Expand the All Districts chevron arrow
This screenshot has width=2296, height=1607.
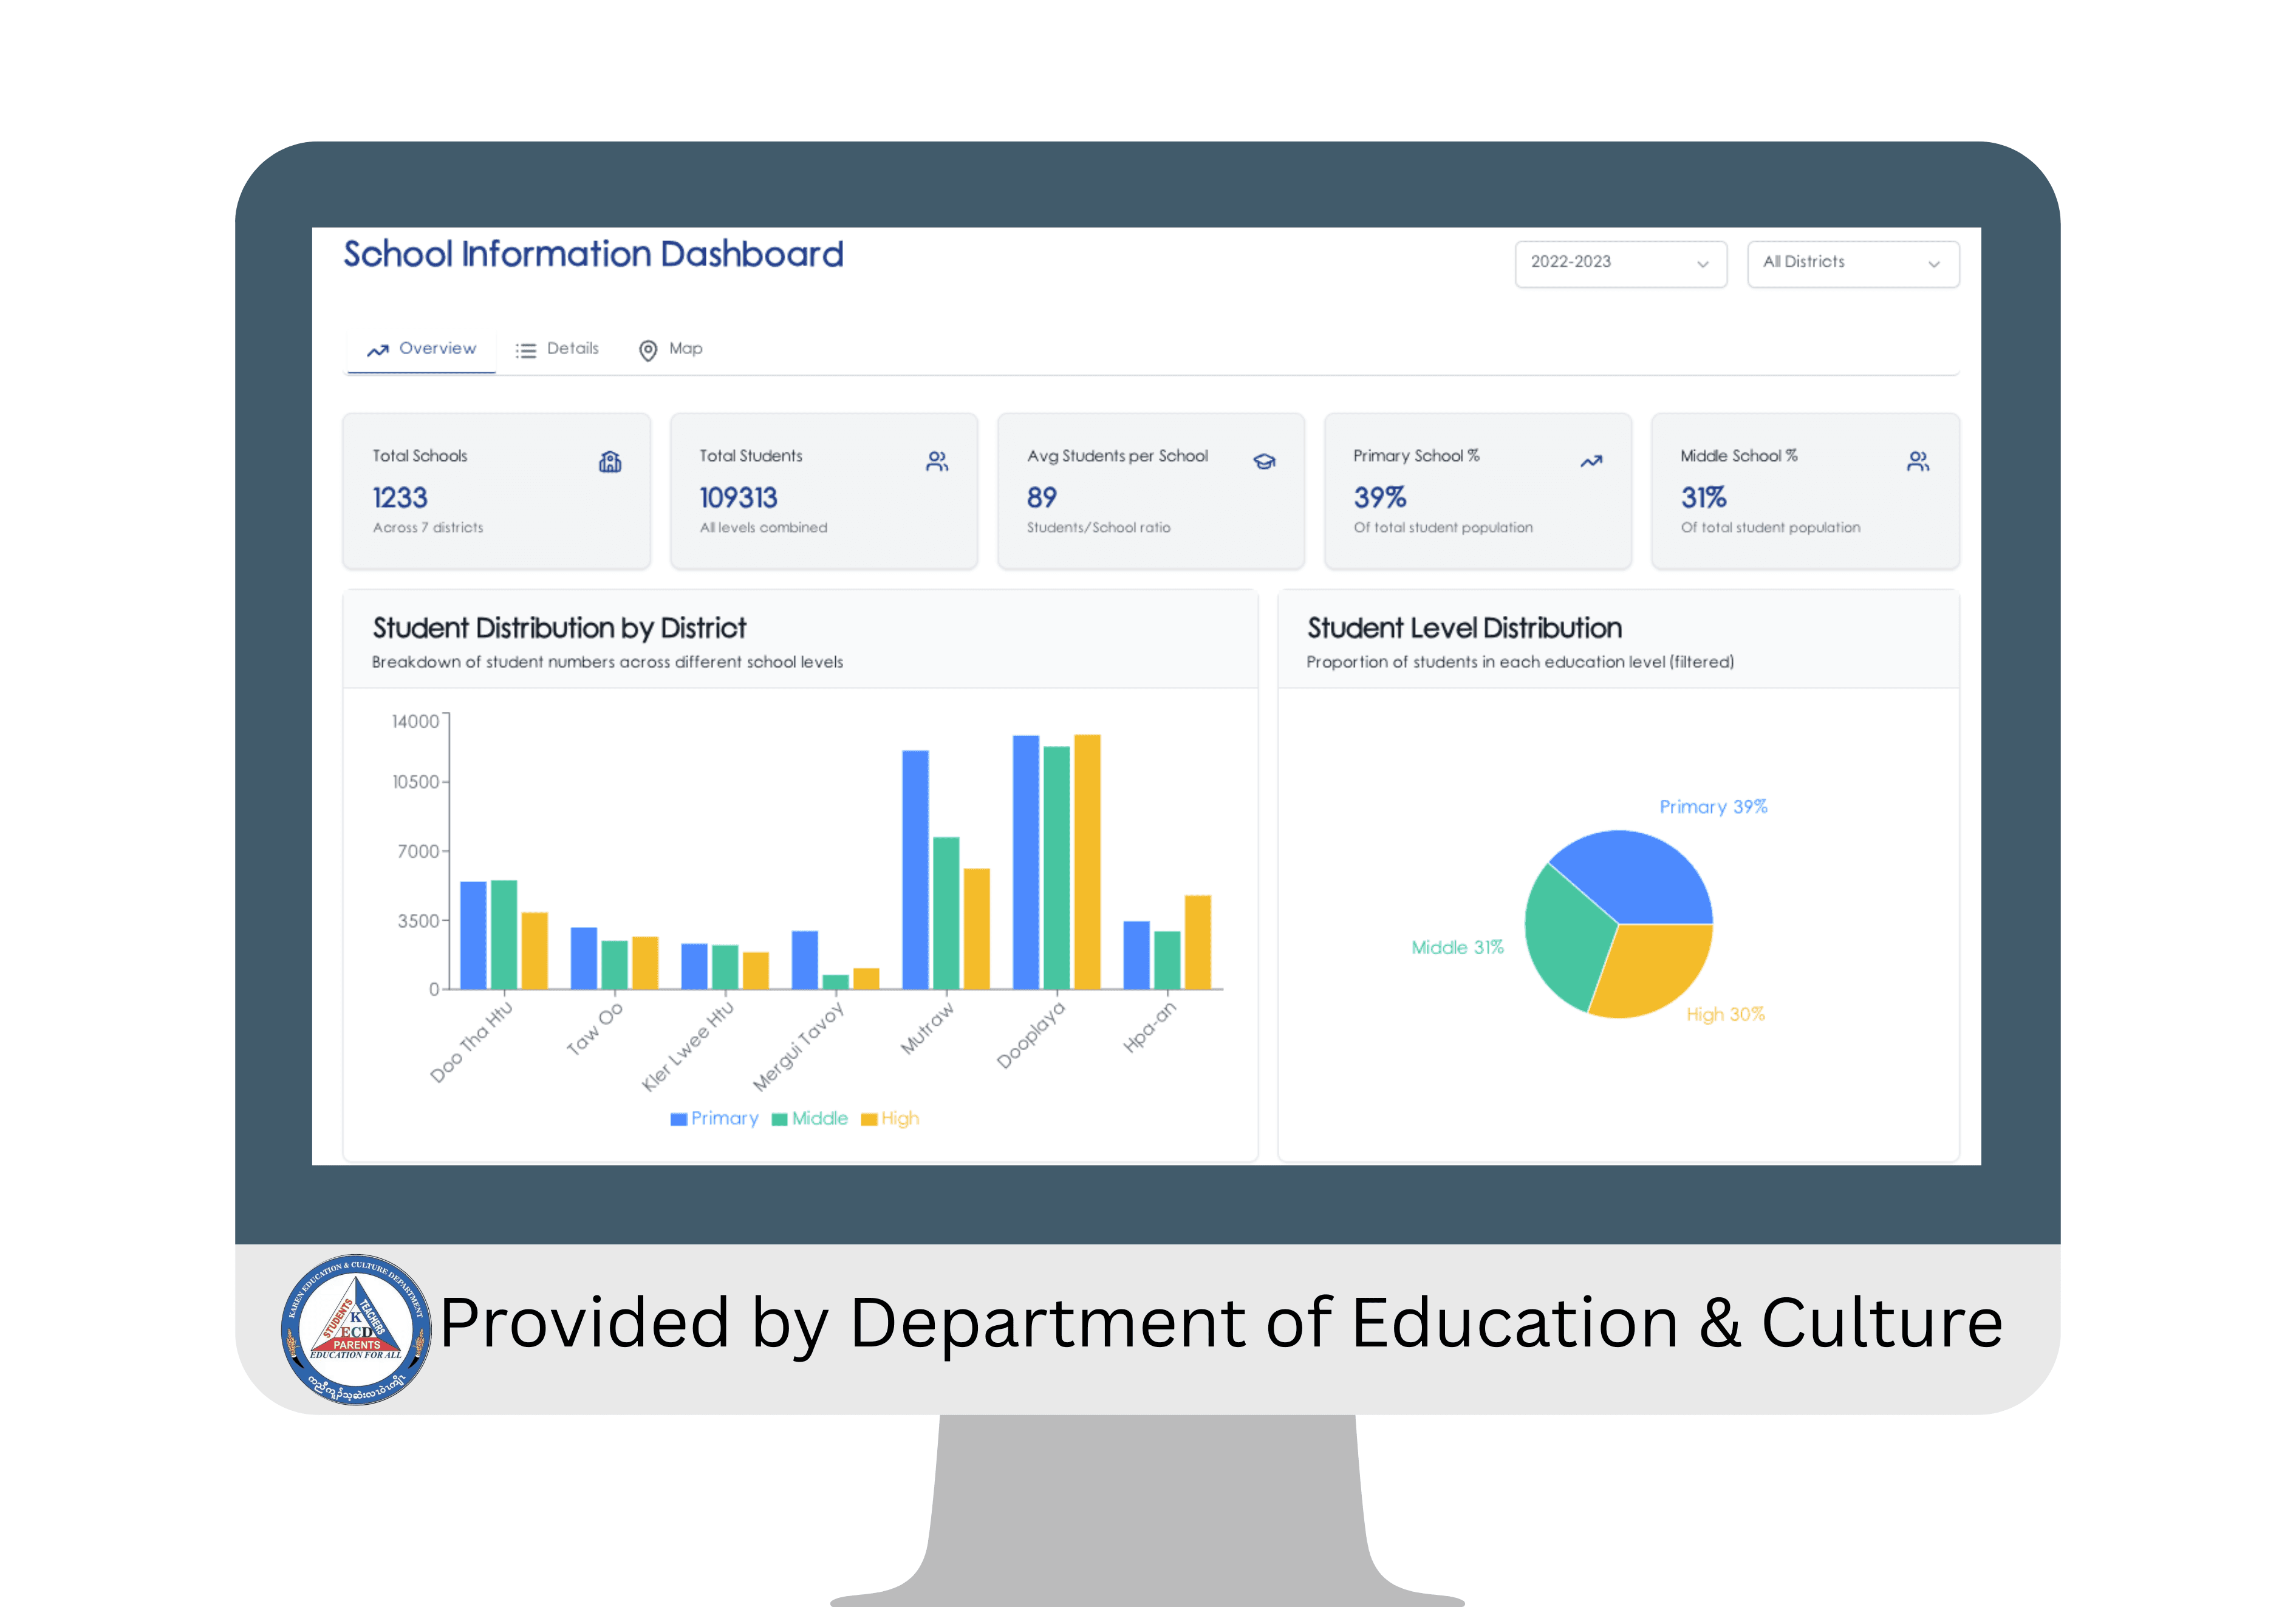click(1933, 264)
